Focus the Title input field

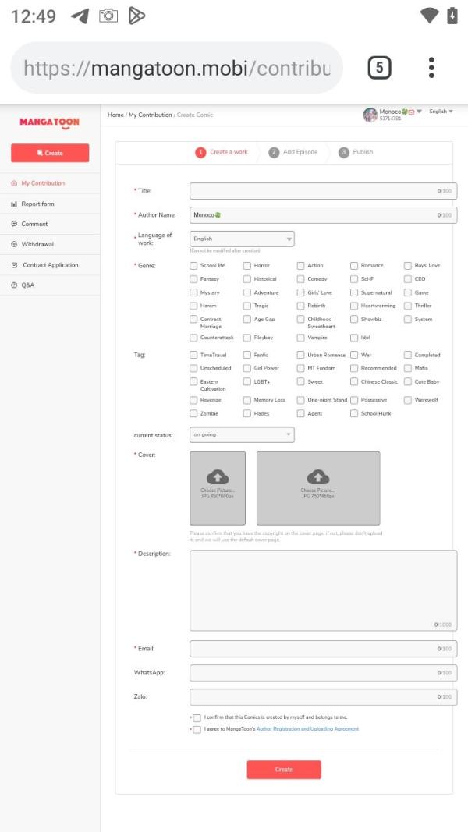[x=323, y=191]
